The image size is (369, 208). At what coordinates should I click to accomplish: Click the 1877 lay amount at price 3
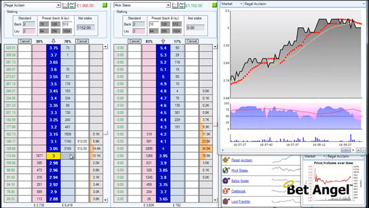click(x=39, y=156)
